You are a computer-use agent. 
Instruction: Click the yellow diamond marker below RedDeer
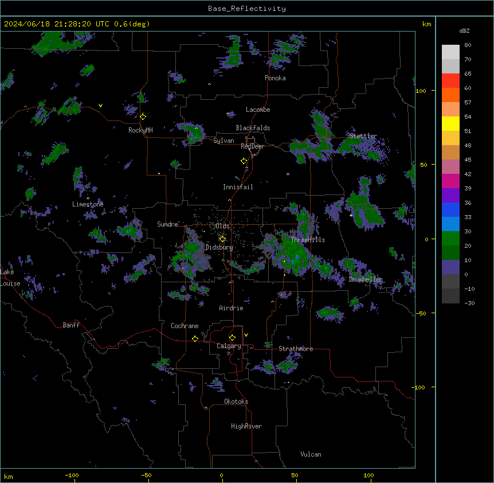244,161
